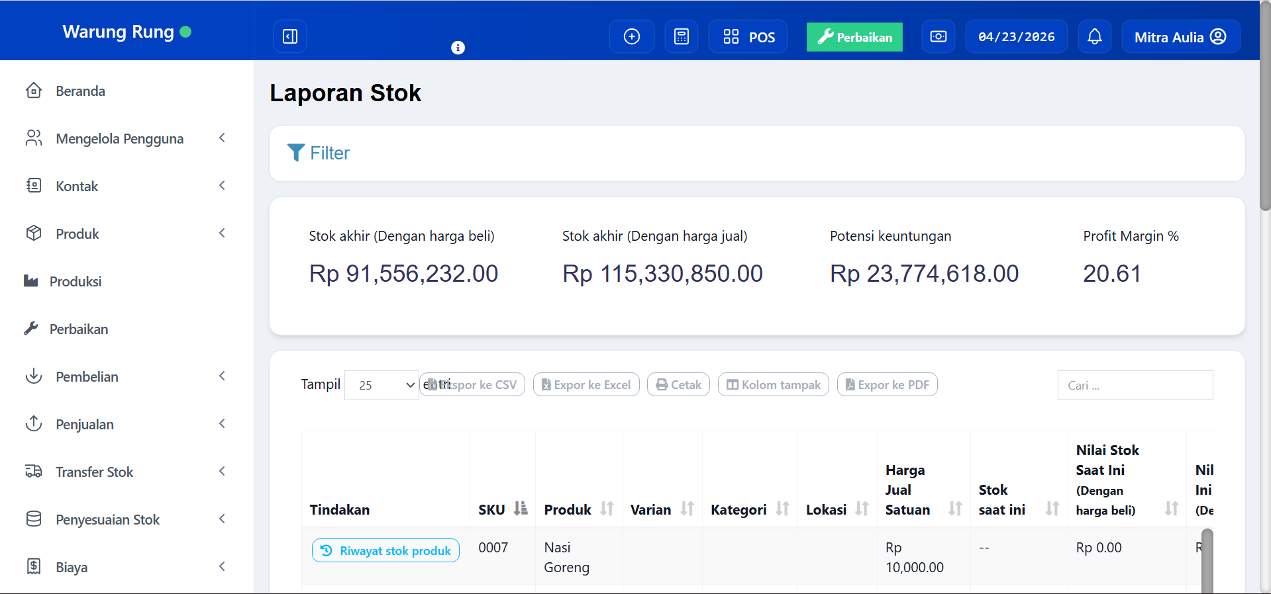Click the Riwayat stok produk button
Viewport: 1271px width, 594px height.
[x=385, y=550]
